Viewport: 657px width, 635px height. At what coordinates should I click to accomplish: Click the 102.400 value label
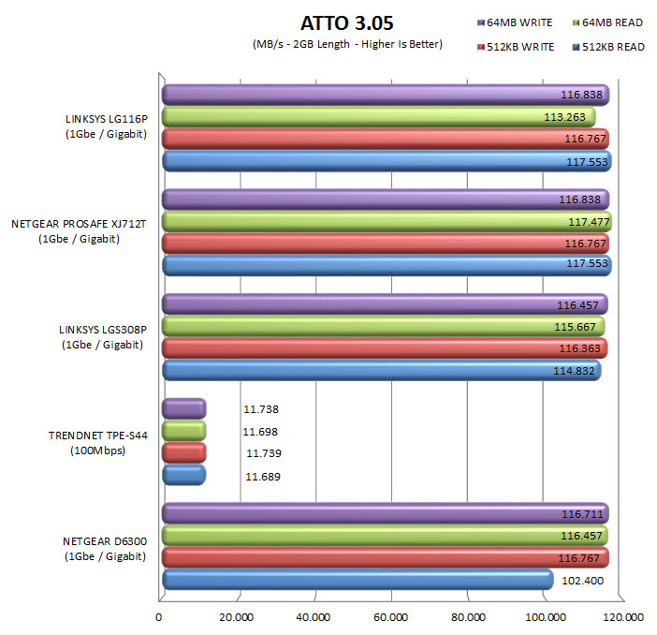582,581
